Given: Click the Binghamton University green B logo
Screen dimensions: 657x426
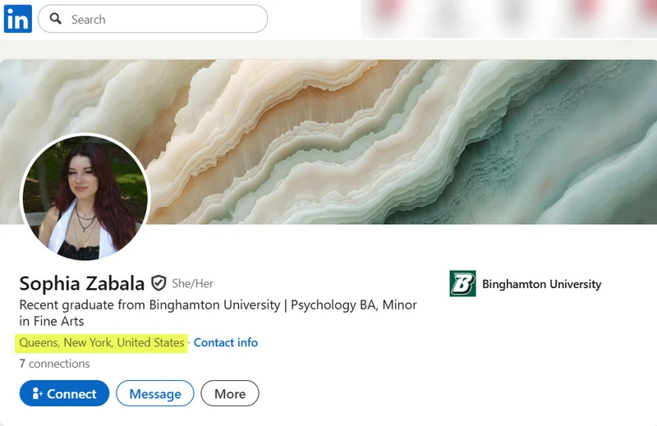Looking at the screenshot, I should [462, 283].
